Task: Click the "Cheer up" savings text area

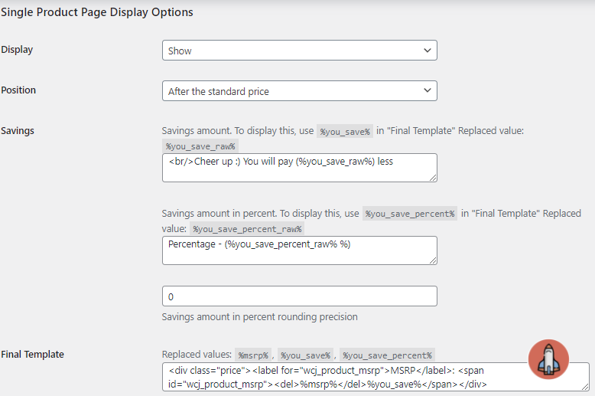Action: tap(299, 167)
